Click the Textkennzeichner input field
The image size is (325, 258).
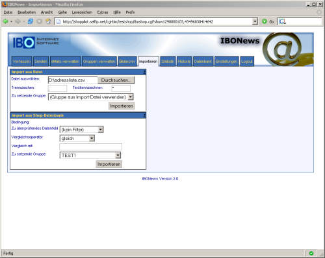[121, 88]
